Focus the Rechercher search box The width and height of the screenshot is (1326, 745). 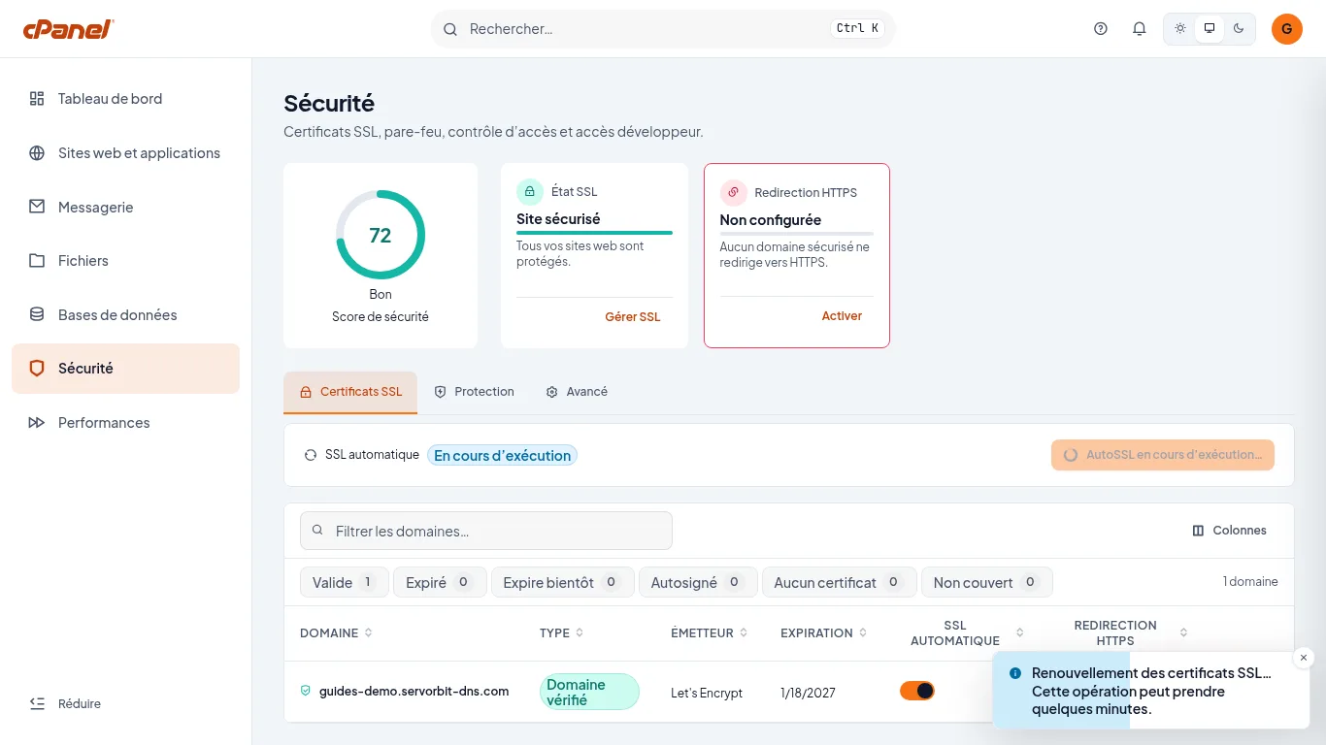tap(663, 29)
